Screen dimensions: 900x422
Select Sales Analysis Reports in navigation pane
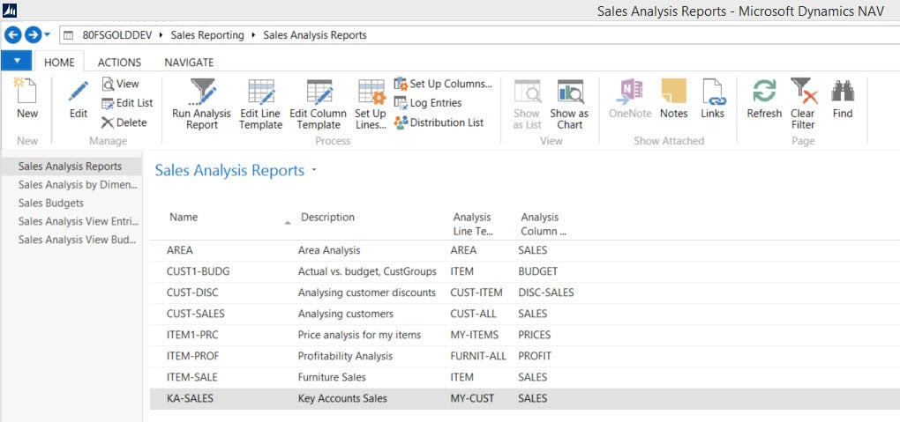click(70, 167)
